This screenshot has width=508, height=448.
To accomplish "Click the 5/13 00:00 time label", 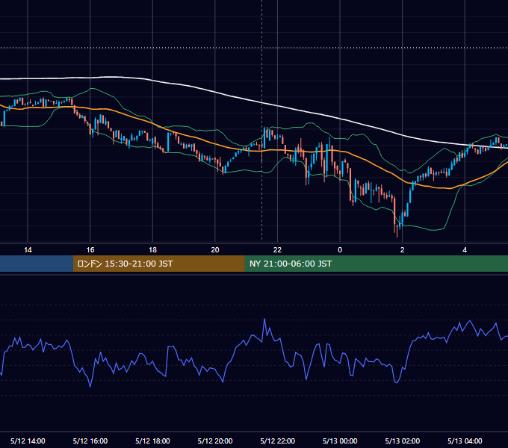I will coord(340,441).
